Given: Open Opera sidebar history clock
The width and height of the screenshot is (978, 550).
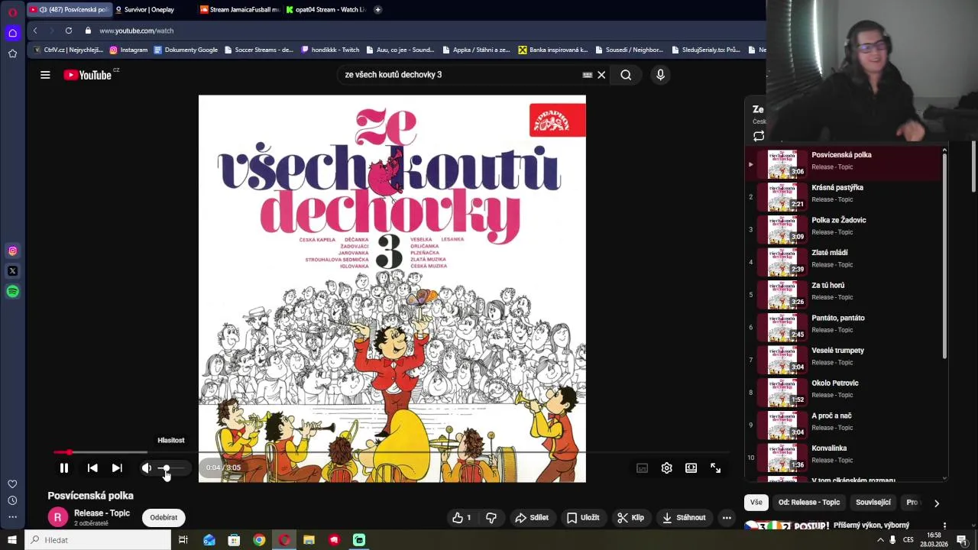Looking at the screenshot, I should click(x=12, y=500).
